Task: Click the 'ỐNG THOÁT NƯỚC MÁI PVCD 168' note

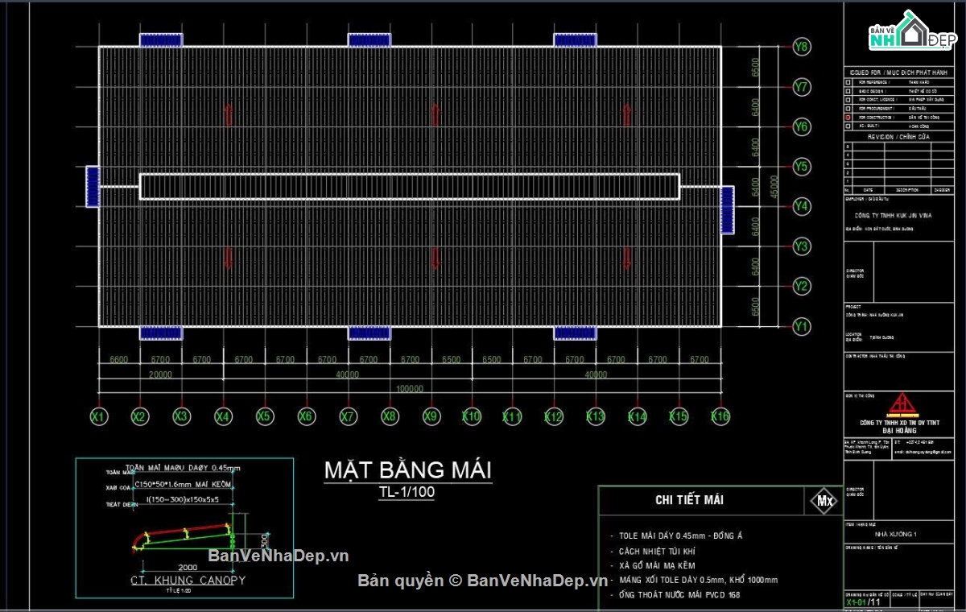Action: 679,595
